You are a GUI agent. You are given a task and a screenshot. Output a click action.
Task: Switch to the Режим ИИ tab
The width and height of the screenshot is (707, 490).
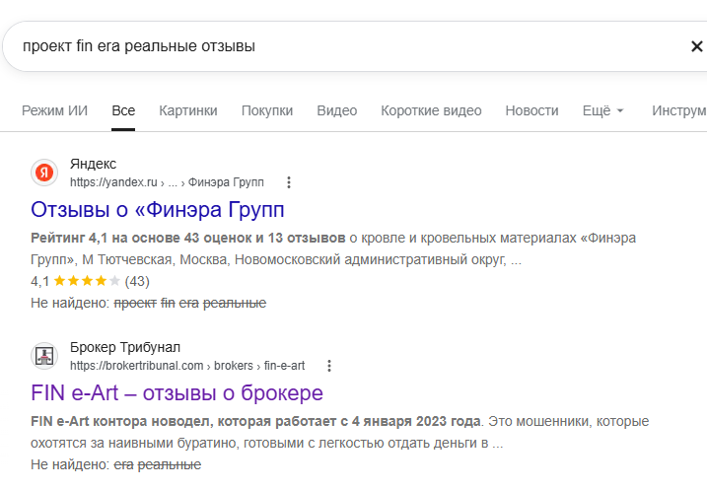[54, 110]
